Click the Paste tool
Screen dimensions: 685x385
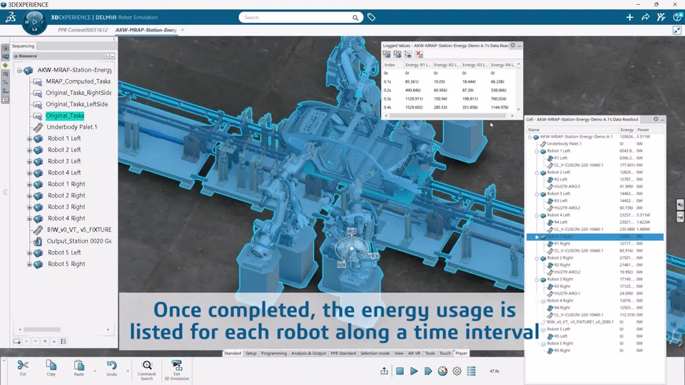[78, 368]
